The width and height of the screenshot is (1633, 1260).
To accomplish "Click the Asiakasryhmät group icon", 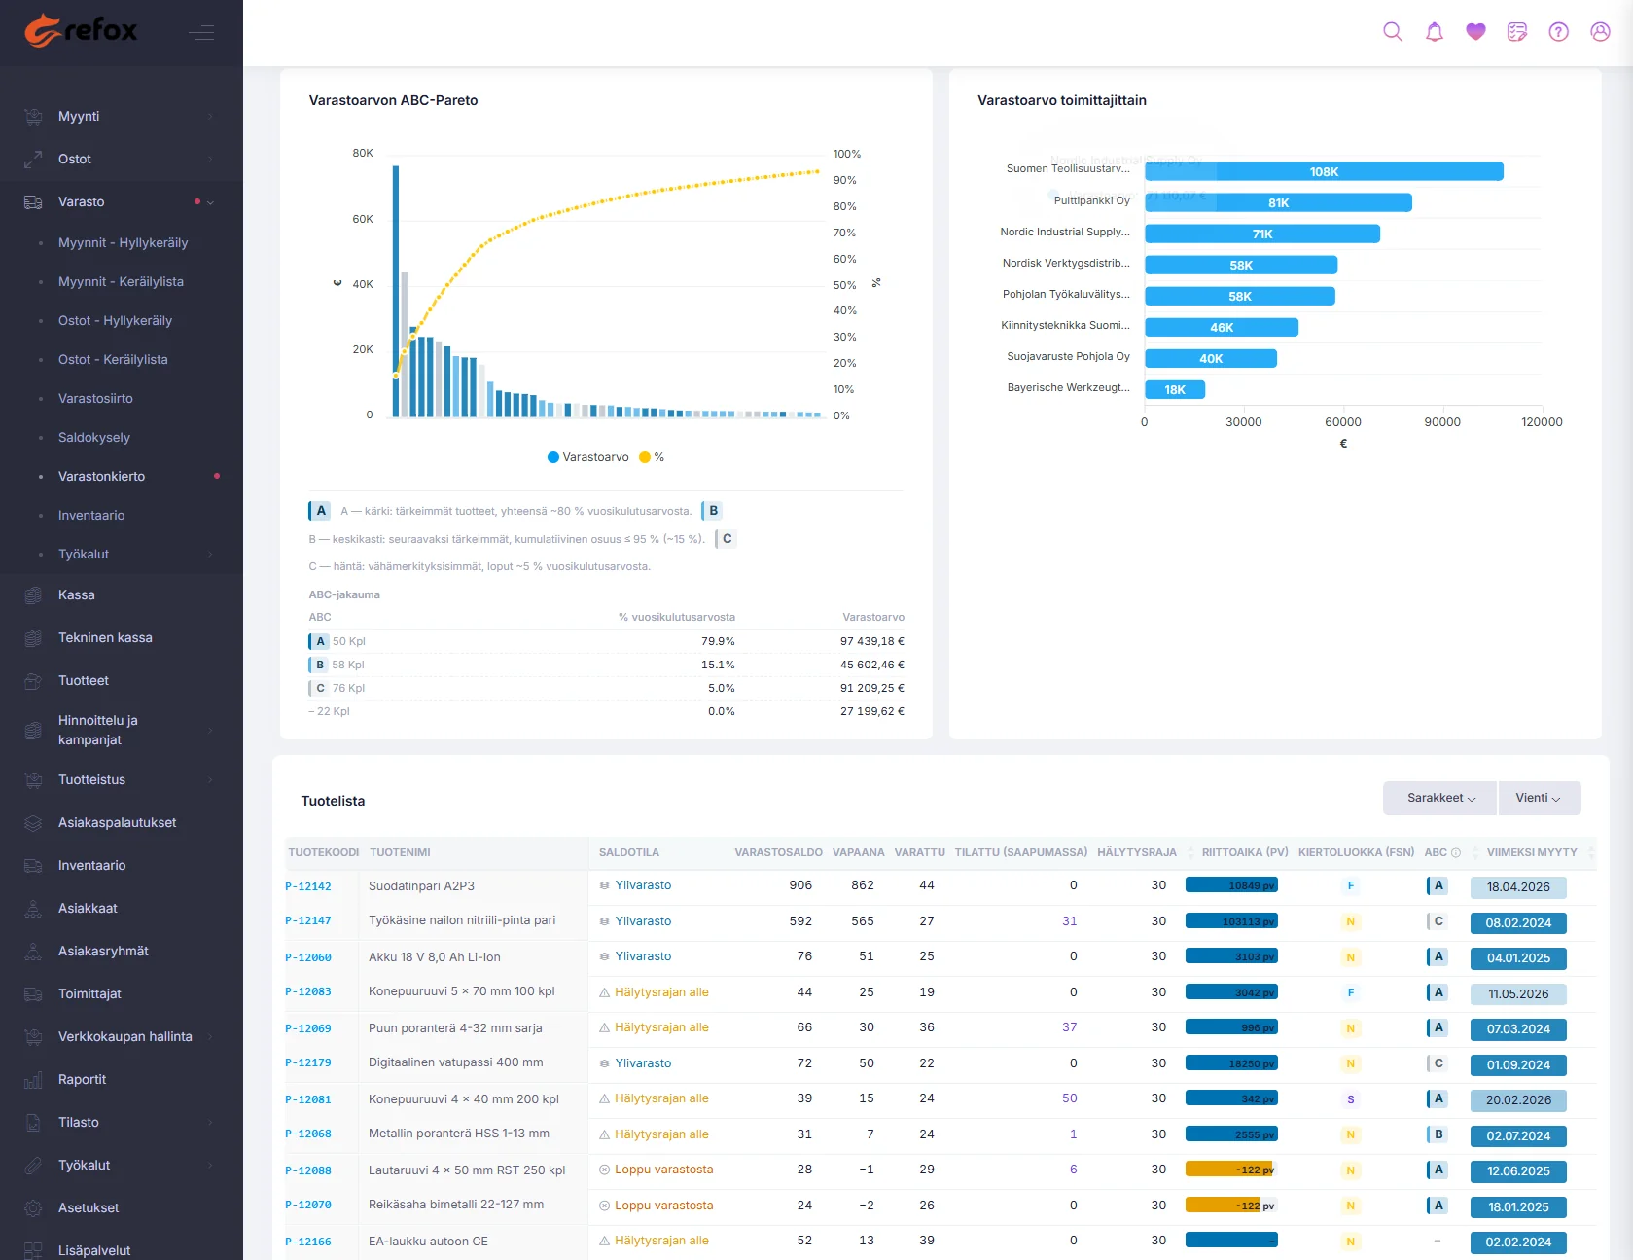I will (33, 952).
